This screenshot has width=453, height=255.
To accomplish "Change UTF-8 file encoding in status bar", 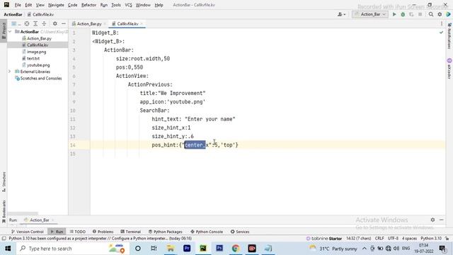I will pyautogui.click(x=393, y=239).
